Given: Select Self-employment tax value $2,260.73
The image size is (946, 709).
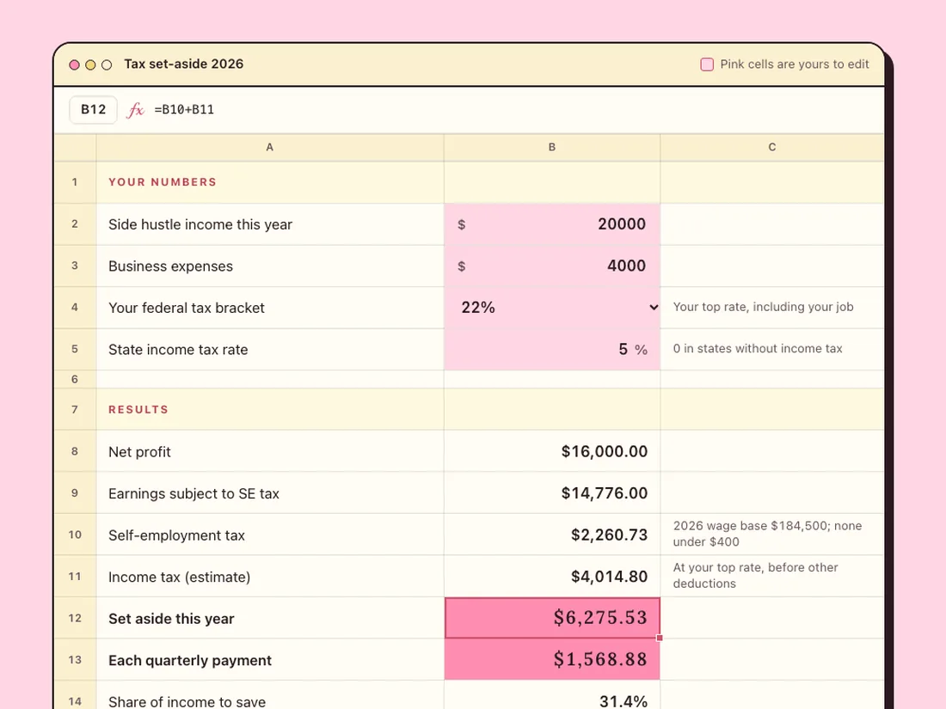Looking at the screenshot, I should coord(552,535).
